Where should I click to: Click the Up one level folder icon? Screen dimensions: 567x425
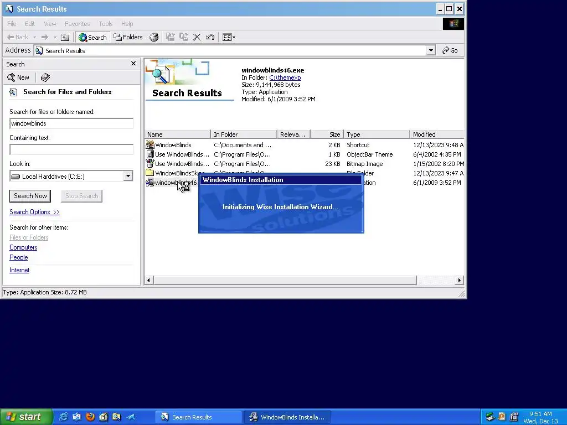coord(65,37)
